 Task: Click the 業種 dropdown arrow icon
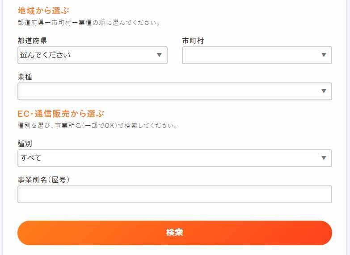(x=324, y=91)
